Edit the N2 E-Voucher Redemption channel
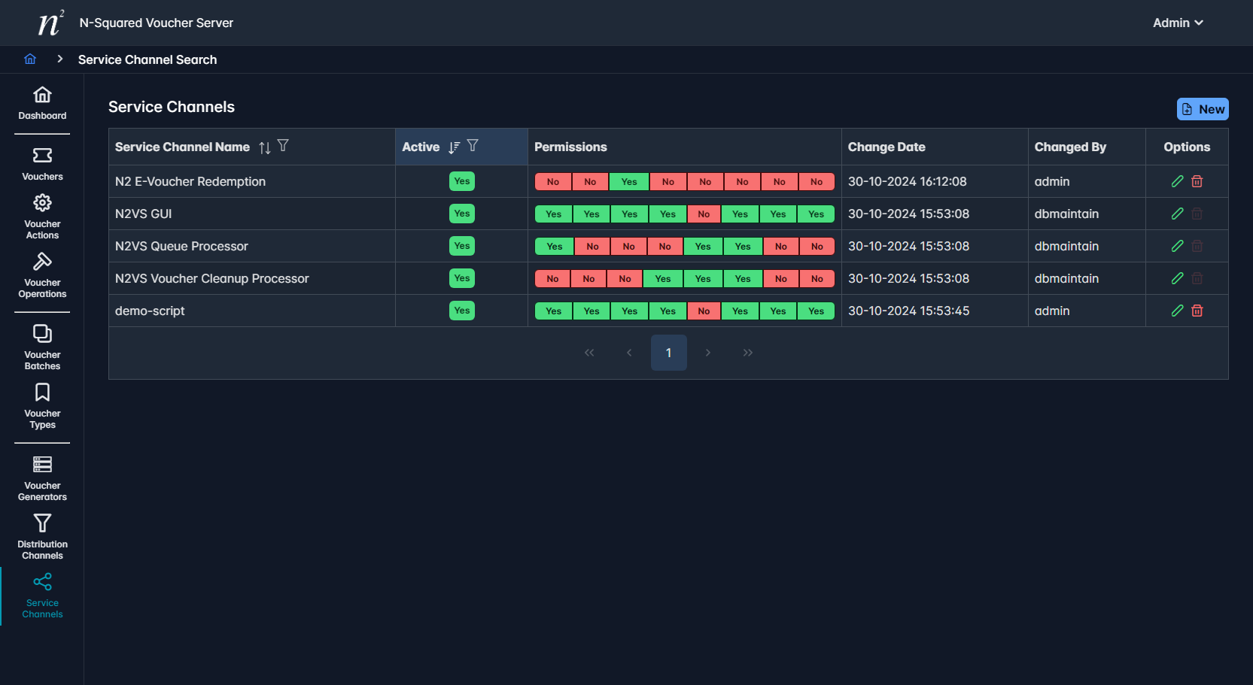Viewport: 1253px width, 685px height. click(x=1177, y=181)
